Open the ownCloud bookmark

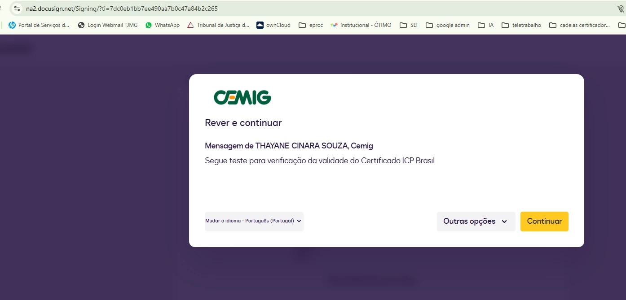click(x=273, y=25)
